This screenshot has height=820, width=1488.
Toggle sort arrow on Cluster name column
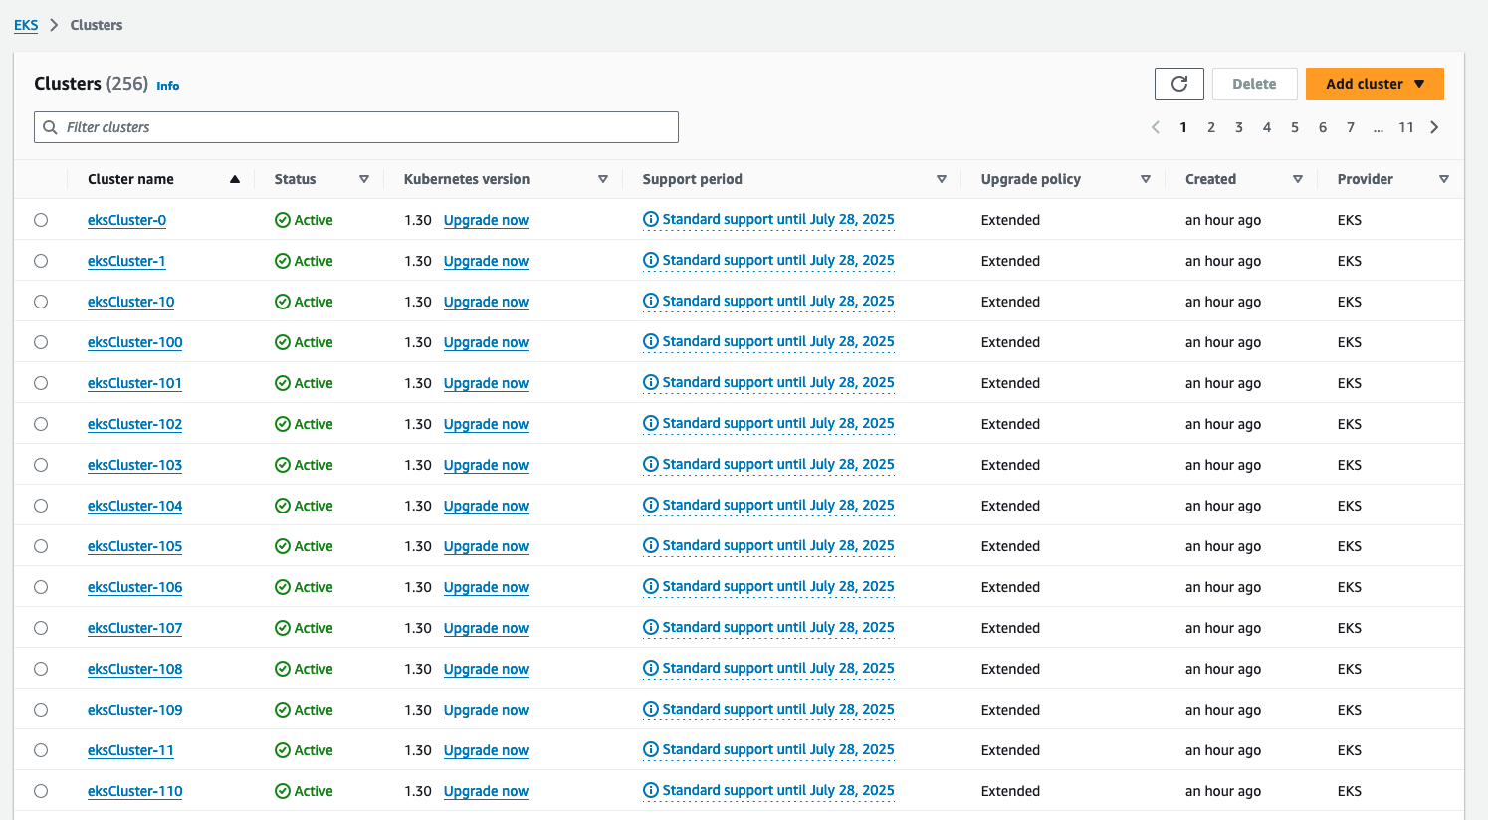pyautogui.click(x=235, y=179)
